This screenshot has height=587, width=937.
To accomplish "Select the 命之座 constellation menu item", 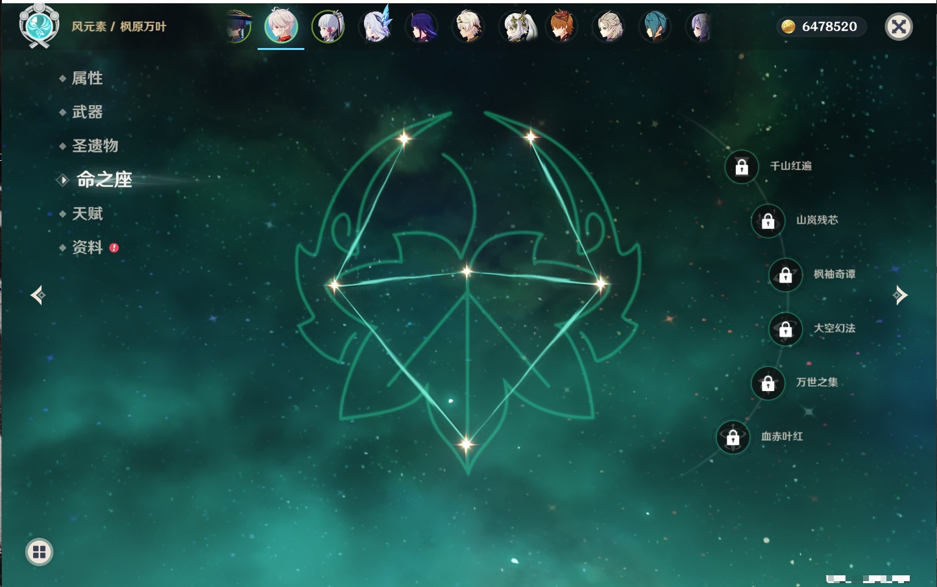I will pyautogui.click(x=104, y=180).
